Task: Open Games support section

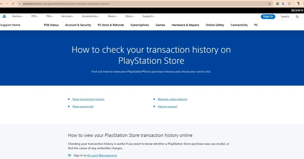Action: (x=160, y=25)
